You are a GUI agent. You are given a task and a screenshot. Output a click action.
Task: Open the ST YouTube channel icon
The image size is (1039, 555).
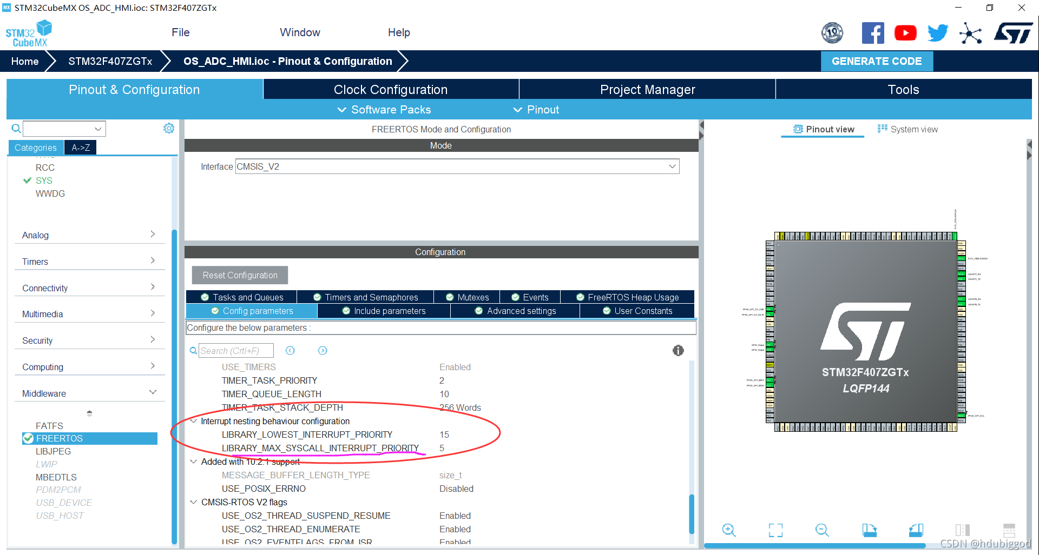coord(905,33)
